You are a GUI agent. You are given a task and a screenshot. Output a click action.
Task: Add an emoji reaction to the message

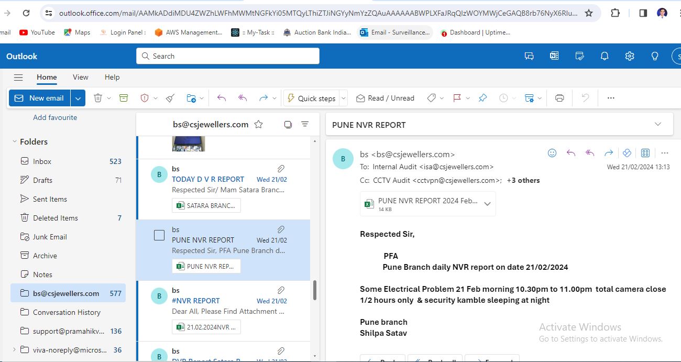[552, 153]
